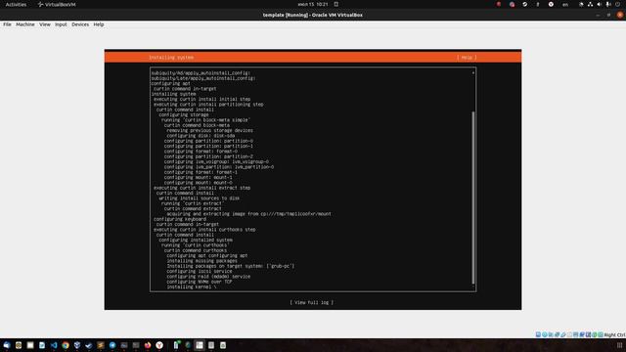Image resolution: width=626 pixels, height=352 pixels.
Task: Launch Yandex Browser from the dock
Action: point(159,345)
